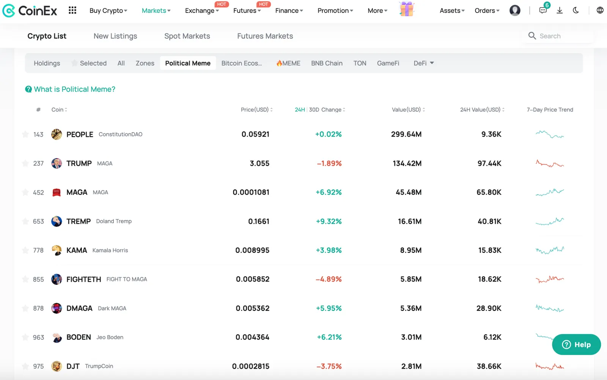
Task: Favorite PEOPLE with its star
Action: [x=25, y=134]
